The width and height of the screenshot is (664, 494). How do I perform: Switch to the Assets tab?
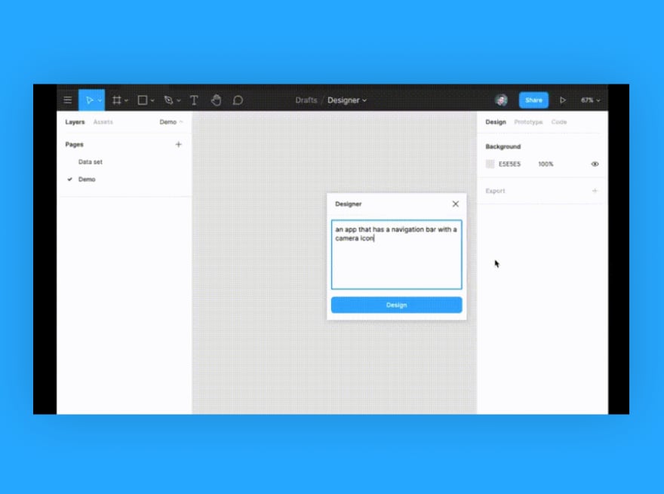(x=103, y=122)
